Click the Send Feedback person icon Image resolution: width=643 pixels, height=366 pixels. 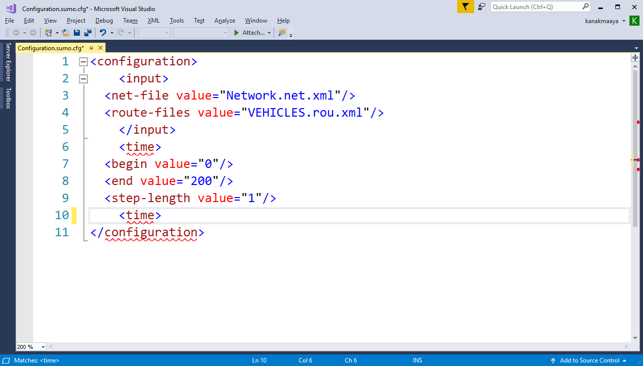click(482, 7)
